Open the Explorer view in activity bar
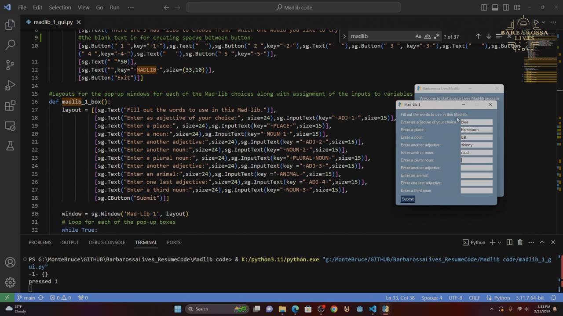 click(10, 25)
